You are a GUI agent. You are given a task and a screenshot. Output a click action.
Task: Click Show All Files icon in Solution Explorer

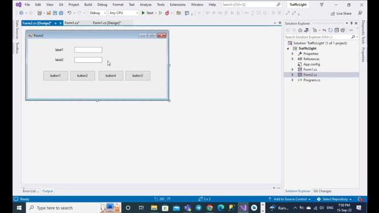point(343,30)
